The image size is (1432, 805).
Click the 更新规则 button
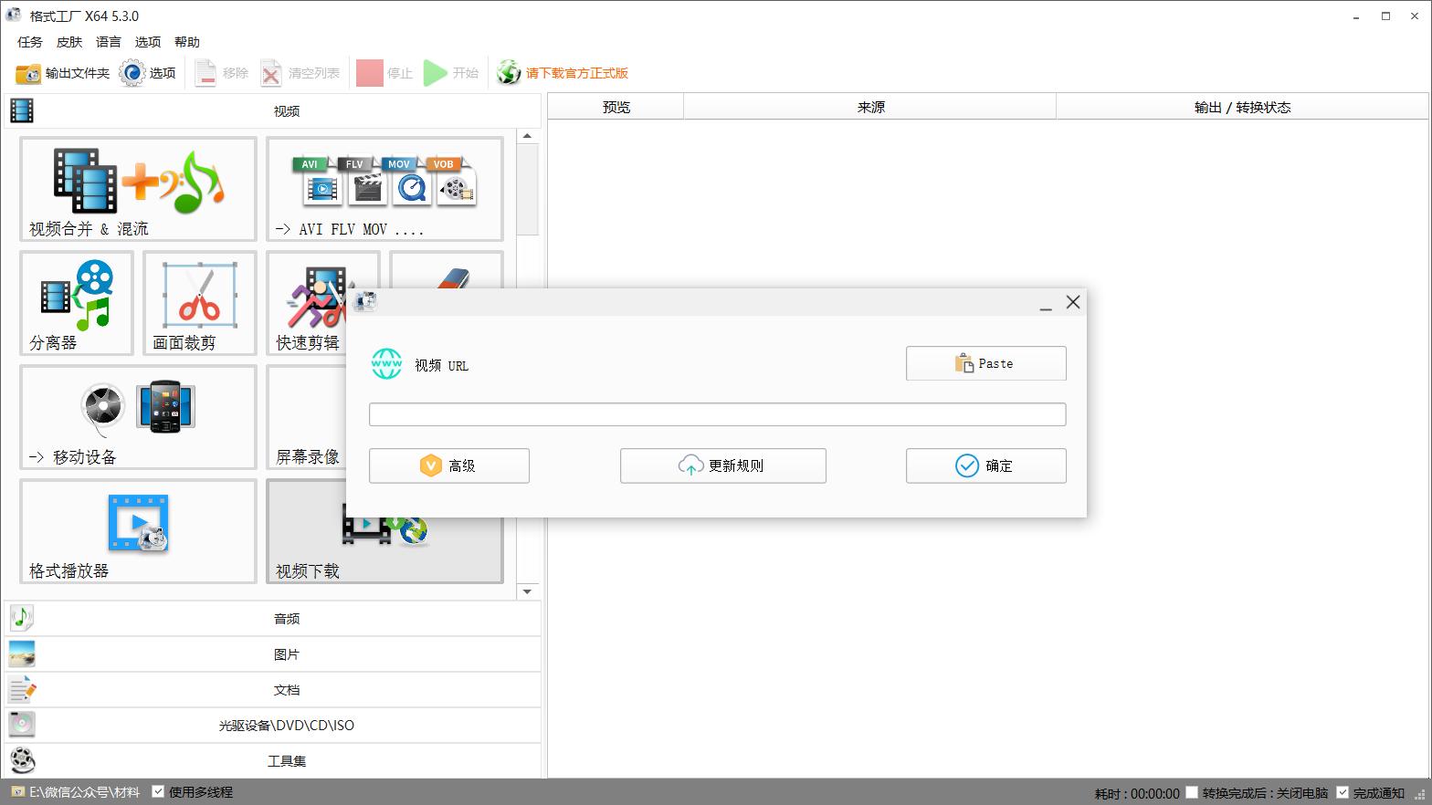723,465
